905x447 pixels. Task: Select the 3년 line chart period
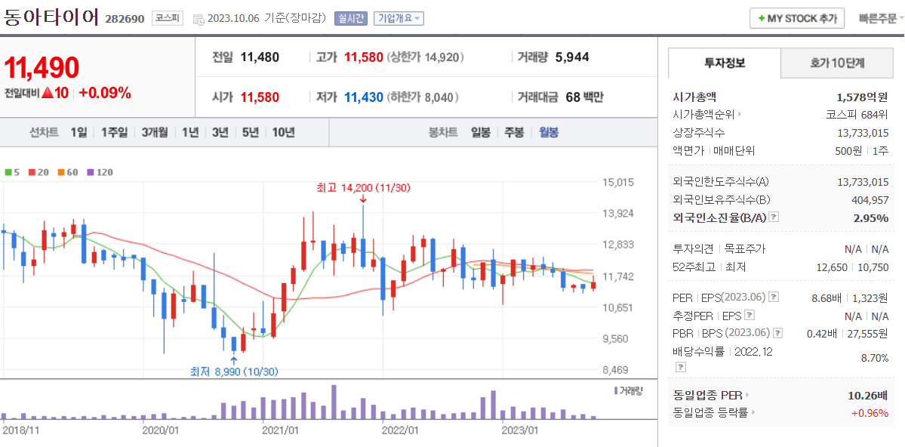[220, 132]
